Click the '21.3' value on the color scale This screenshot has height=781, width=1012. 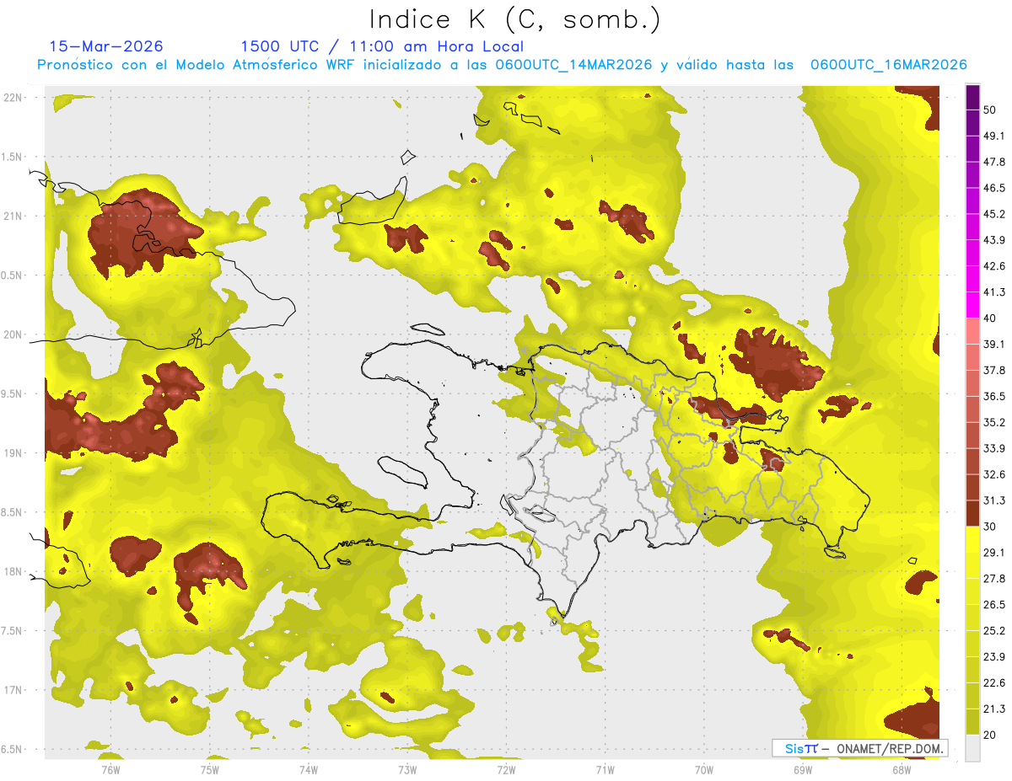click(993, 709)
